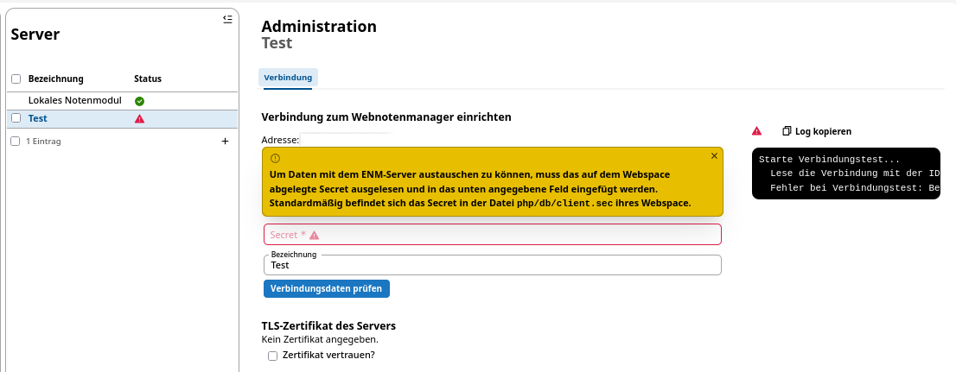Image resolution: width=956 pixels, height=372 pixels.
Task: Click the red warning status icon of Test
Action: point(140,119)
